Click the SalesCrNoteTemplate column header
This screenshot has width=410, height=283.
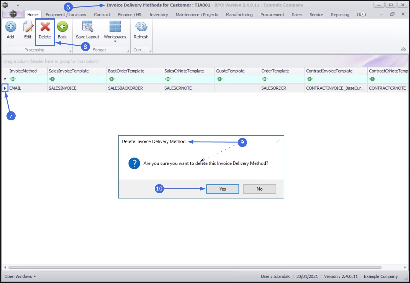tap(189, 71)
